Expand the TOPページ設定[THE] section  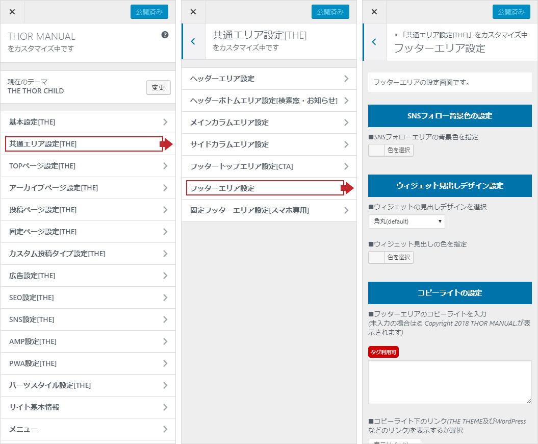pos(88,166)
